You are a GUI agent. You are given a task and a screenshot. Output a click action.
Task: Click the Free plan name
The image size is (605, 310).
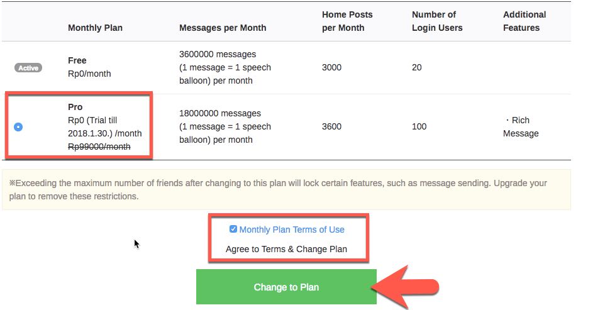77,60
